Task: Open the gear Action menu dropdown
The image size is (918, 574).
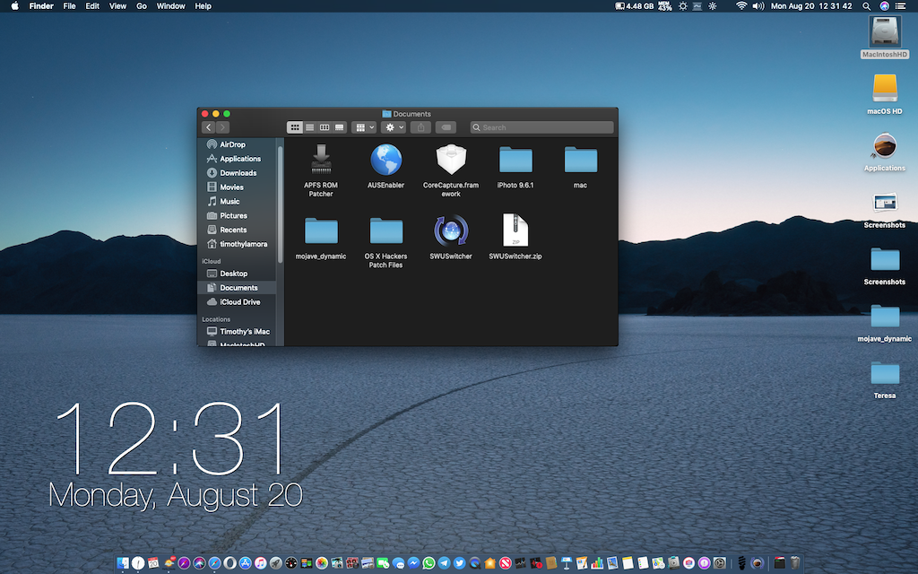Action: [394, 127]
